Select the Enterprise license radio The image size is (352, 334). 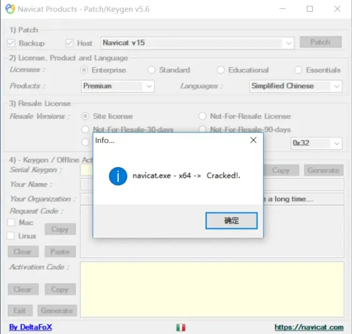(84, 70)
